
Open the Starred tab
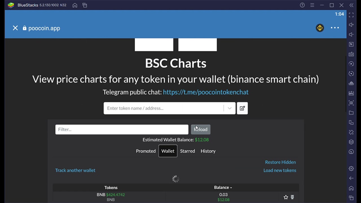pos(188,151)
